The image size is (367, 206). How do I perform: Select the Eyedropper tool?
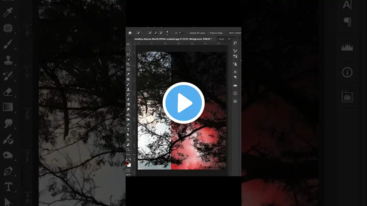point(128,74)
